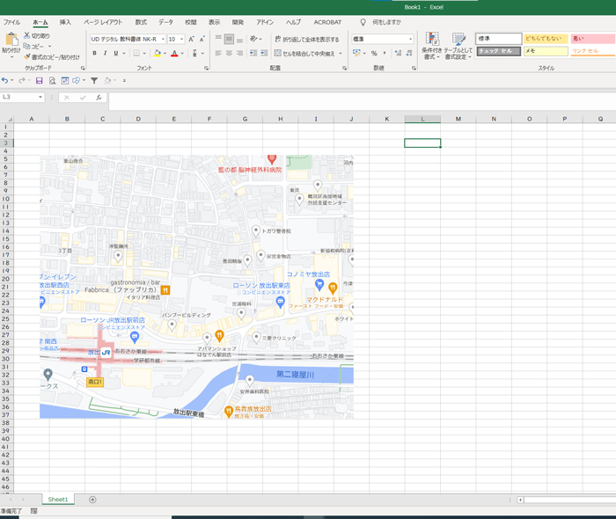Toggle Italic formatting
Image resolution: width=616 pixels, height=519 pixels.
[105, 53]
